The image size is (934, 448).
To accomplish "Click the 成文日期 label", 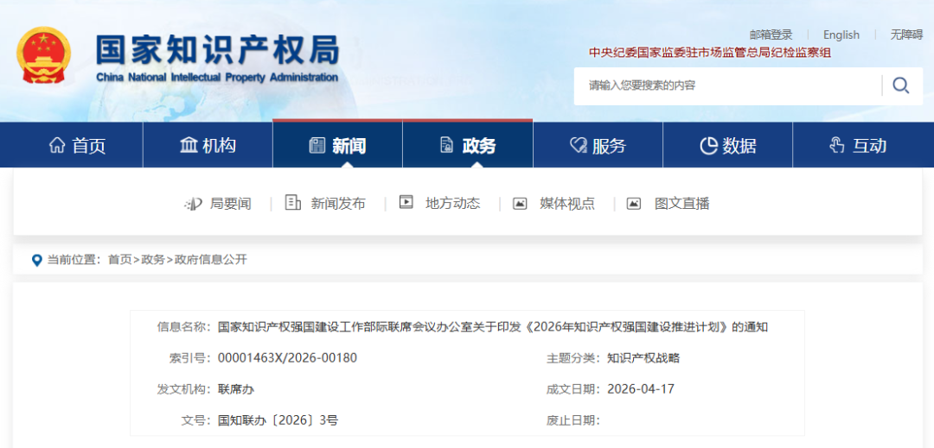I will point(573,389).
